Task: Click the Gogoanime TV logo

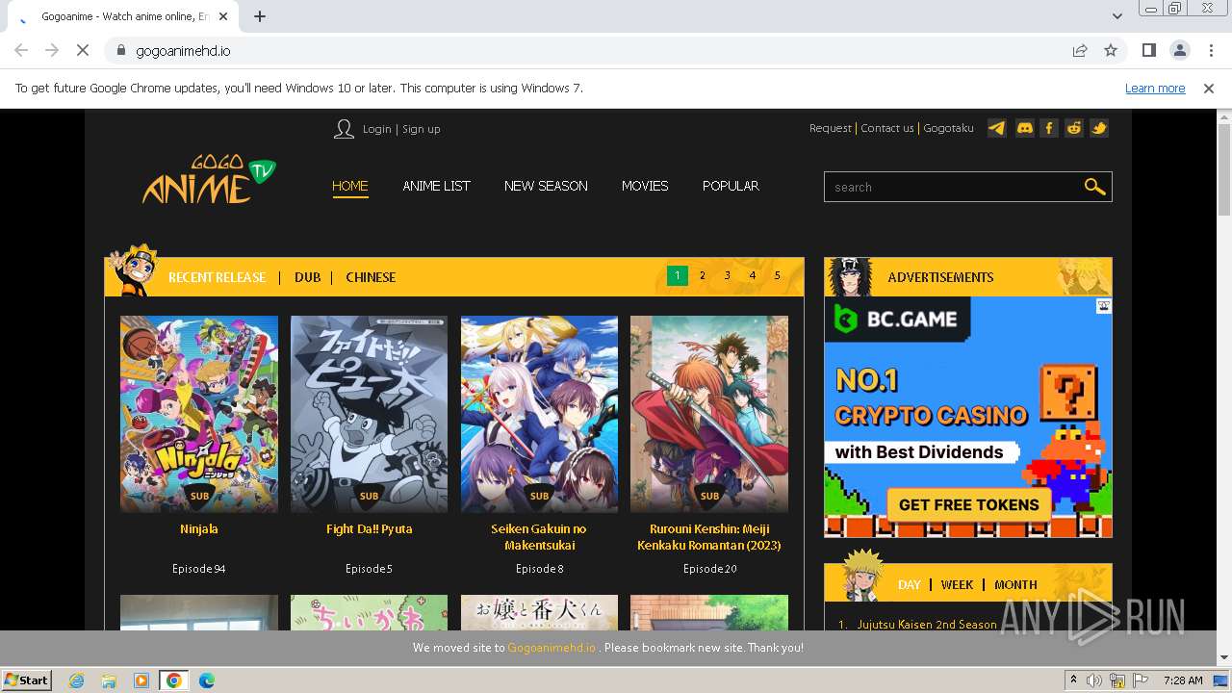Action: (209, 179)
